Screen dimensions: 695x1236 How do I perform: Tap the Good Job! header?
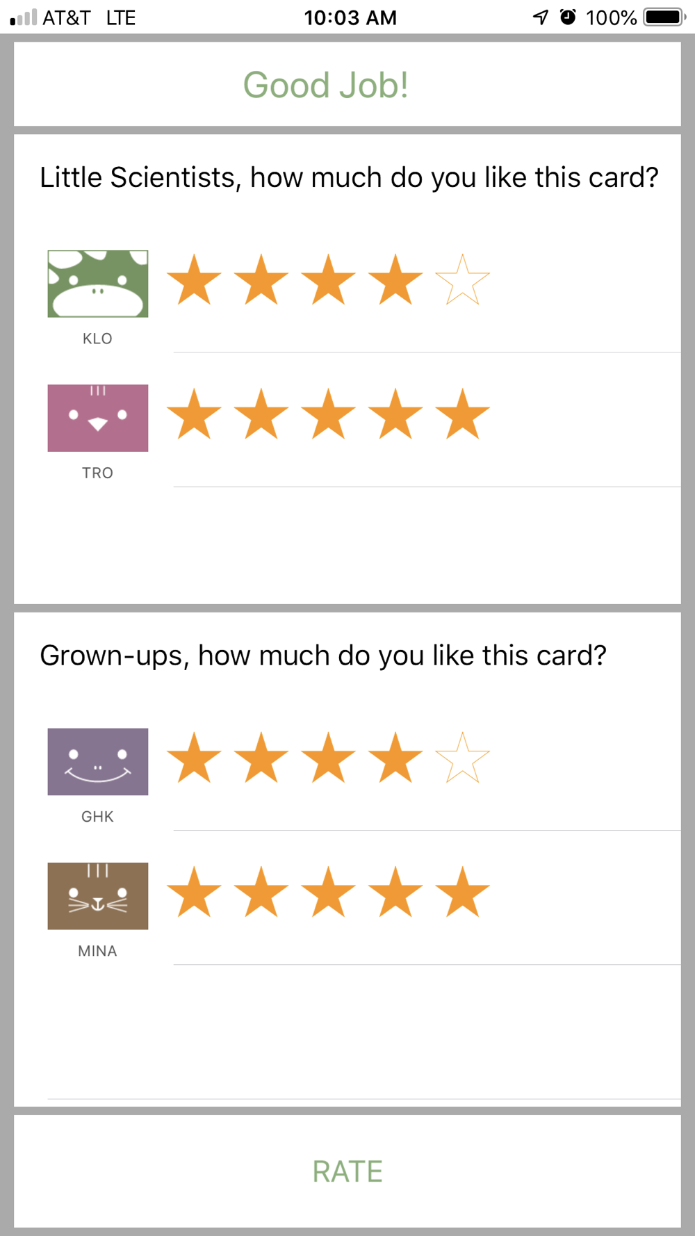click(325, 85)
